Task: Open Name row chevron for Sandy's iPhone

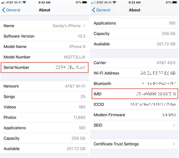Action: click(x=84, y=26)
